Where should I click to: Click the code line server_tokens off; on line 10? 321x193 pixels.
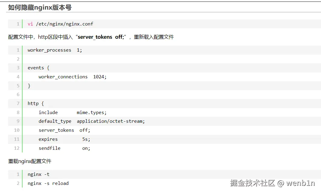tap(64, 130)
